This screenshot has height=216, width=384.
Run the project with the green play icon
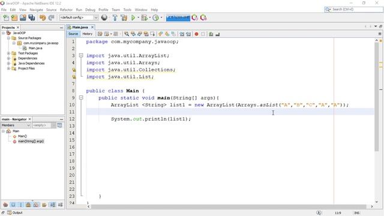tap(133, 17)
